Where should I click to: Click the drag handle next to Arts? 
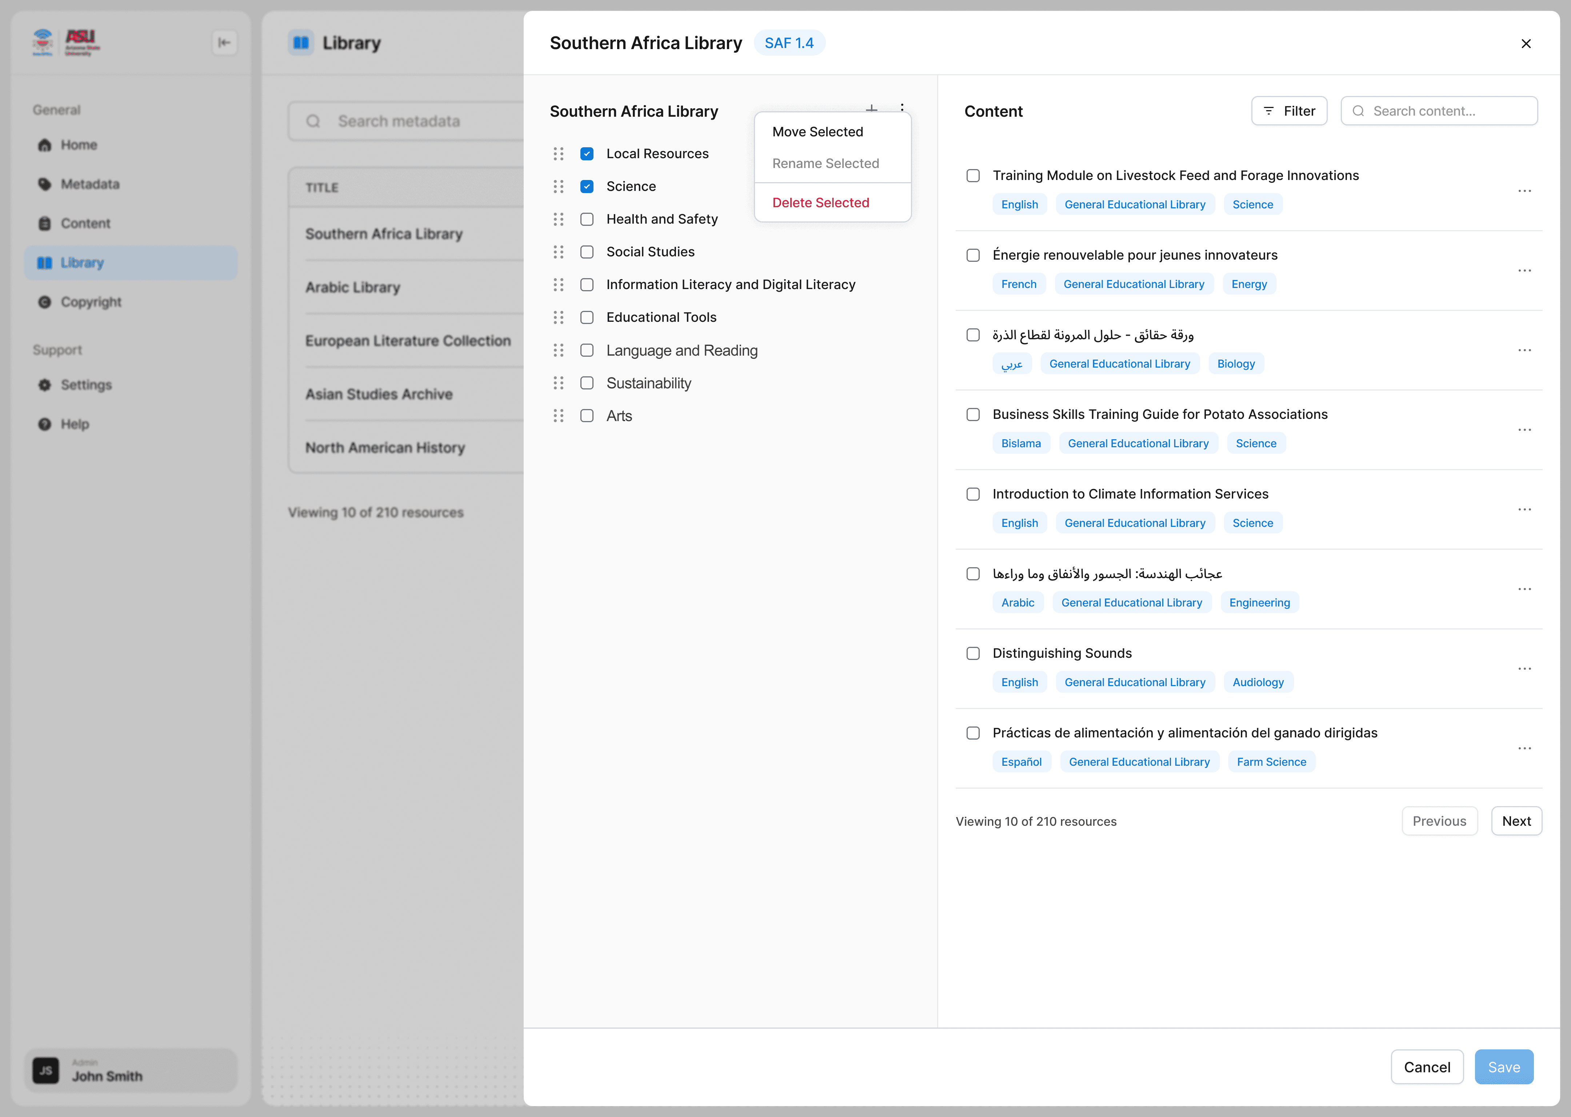point(559,416)
